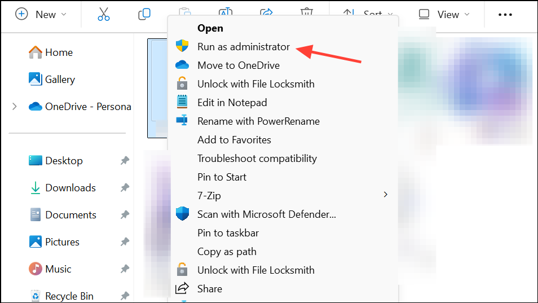Choose Rename with PowerRename
This screenshot has height=303, width=538.
coord(258,121)
